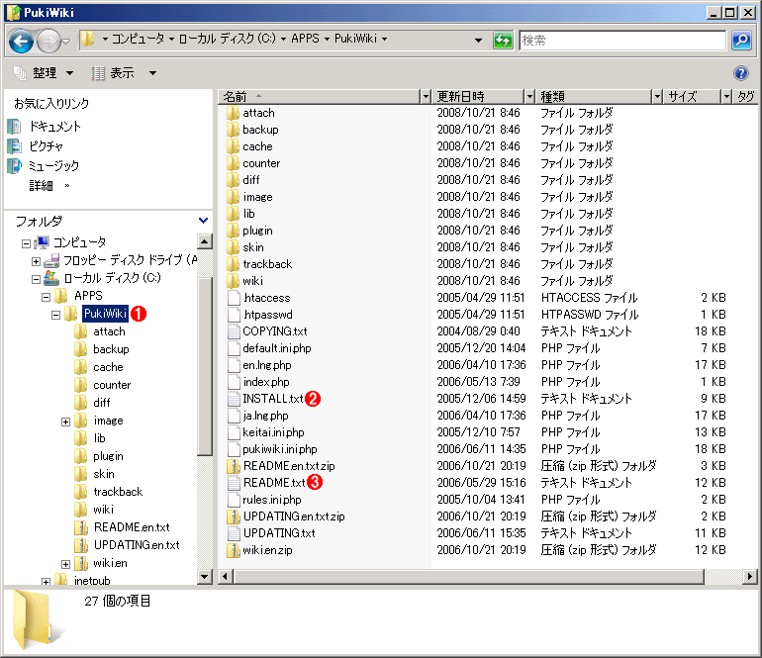762x658 pixels.
Task: Select pukiwiki.ini.php file icon
Action: point(235,449)
